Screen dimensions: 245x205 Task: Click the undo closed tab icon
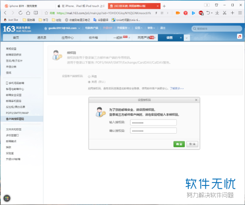coord(208,13)
